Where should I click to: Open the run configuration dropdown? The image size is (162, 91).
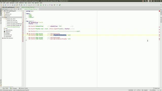(30, 5)
